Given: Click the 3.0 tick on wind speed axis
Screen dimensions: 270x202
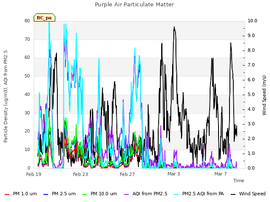Looking at the screenshot, I should [x=251, y=124].
